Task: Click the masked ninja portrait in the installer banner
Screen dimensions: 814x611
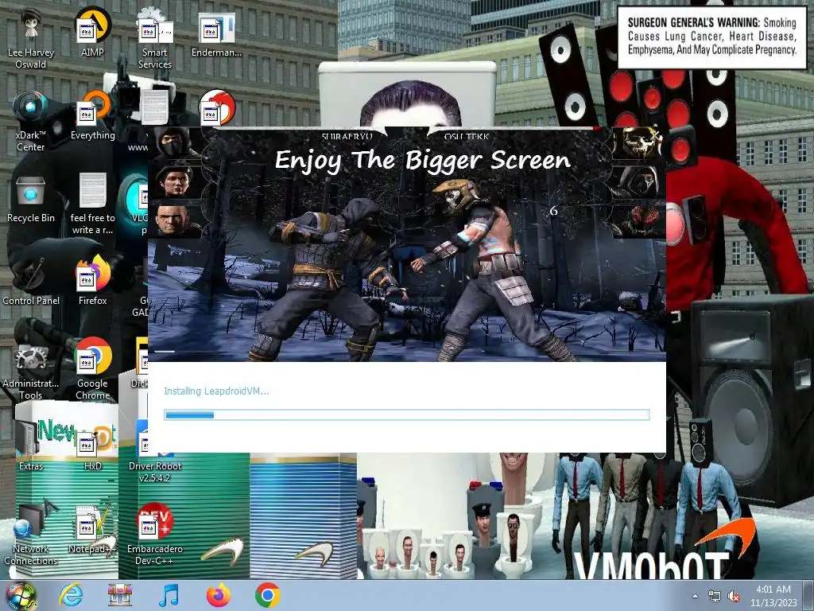Action: click(x=176, y=143)
